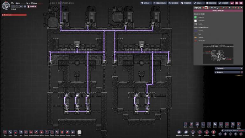Expand the Diagnostics panel
Screen dimensions: 245x138
click(229, 68)
